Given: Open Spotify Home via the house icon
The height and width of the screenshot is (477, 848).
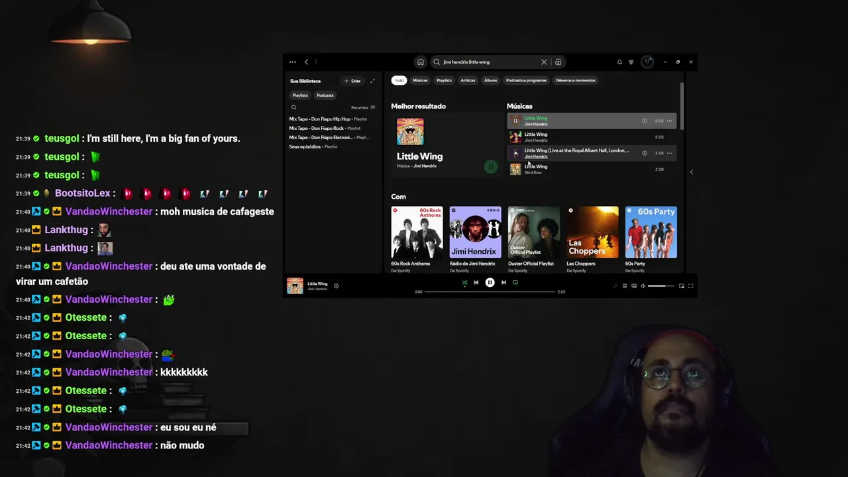Looking at the screenshot, I should (x=420, y=62).
